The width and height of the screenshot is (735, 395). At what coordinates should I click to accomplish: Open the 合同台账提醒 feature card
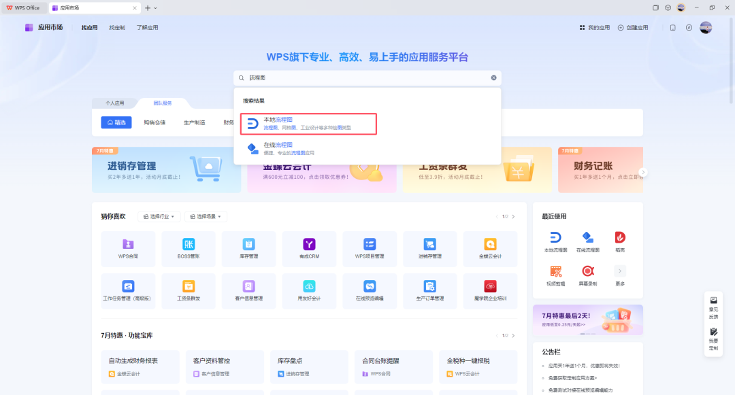(x=394, y=367)
